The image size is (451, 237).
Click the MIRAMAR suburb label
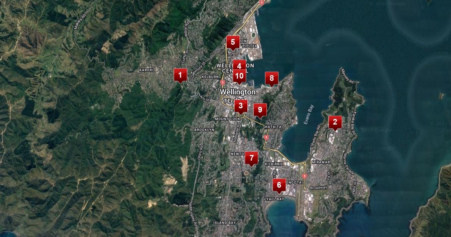(321, 162)
